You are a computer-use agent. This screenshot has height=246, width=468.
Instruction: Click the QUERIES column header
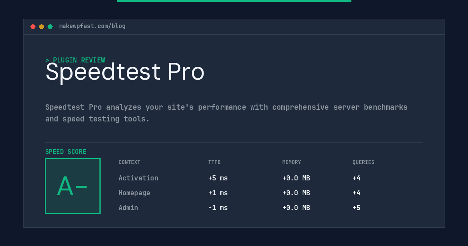pyautogui.click(x=363, y=162)
